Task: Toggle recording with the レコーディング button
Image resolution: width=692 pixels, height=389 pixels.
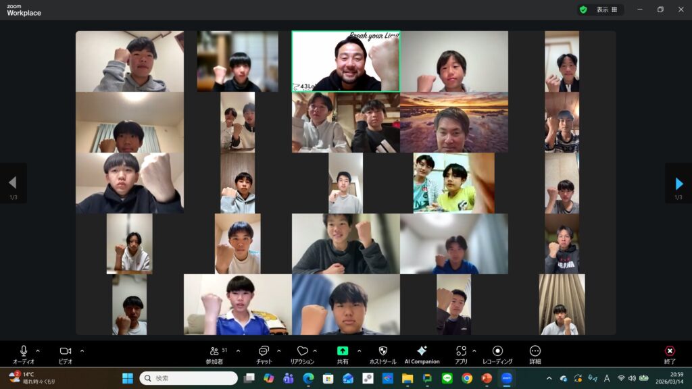Action: (497, 351)
